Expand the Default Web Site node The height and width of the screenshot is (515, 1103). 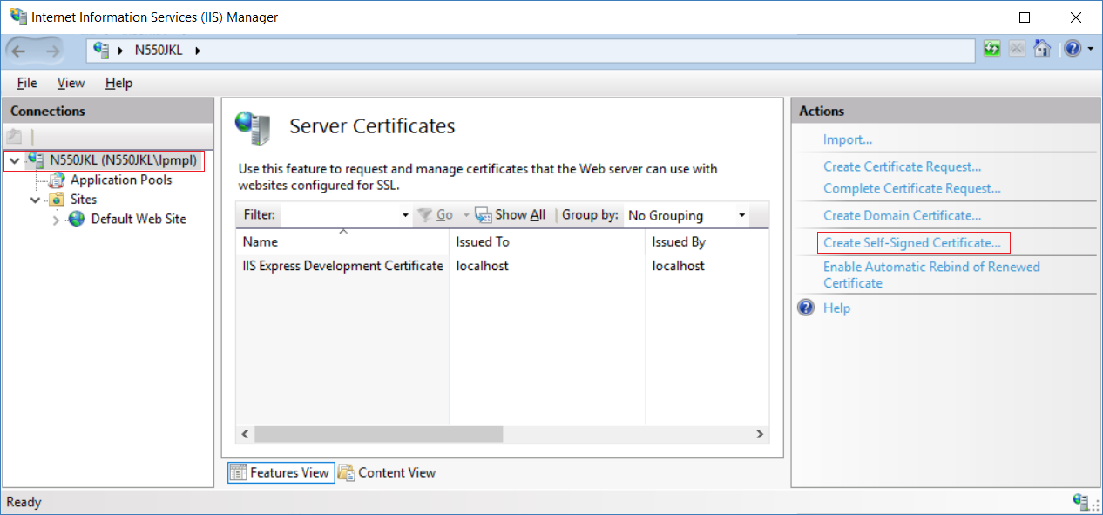pos(56,220)
